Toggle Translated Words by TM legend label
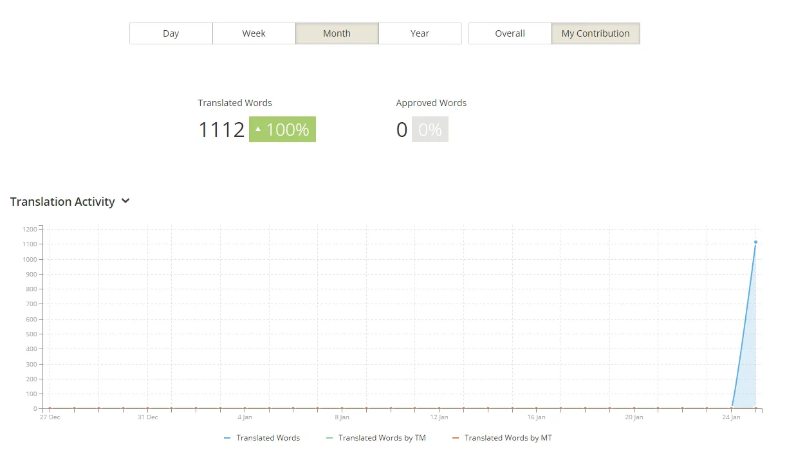787x454 pixels. (382, 438)
